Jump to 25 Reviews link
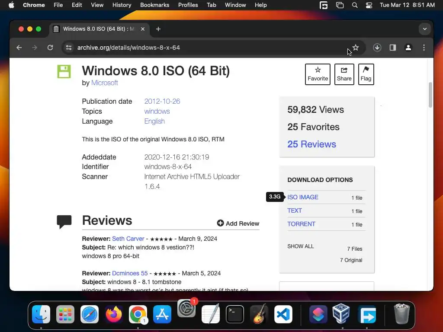This screenshot has height=332, width=443. pyautogui.click(x=311, y=144)
